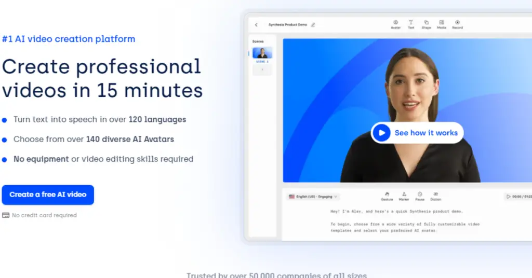Click the "140 diverse AI Avatars" bullet text
This screenshot has width=532, height=278.
pos(130,139)
